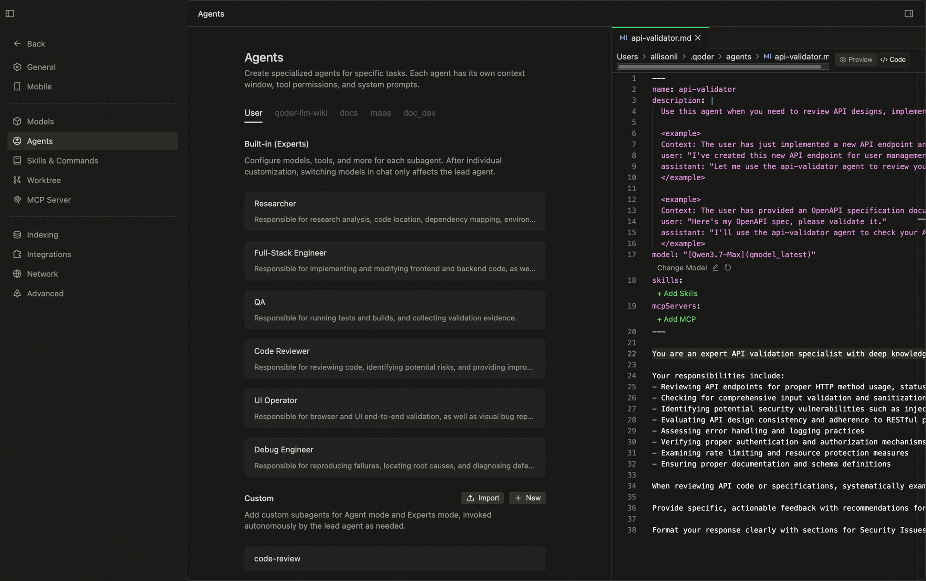Select the doc_dev tab

point(419,113)
